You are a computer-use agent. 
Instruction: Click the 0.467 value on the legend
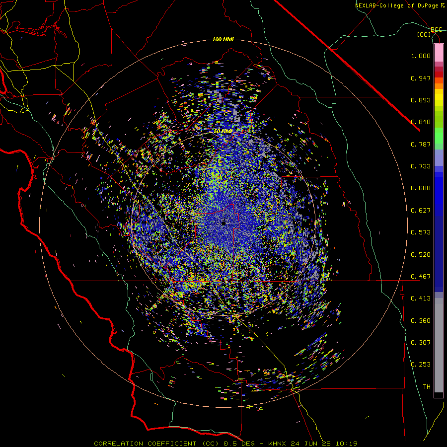(421, 277)
